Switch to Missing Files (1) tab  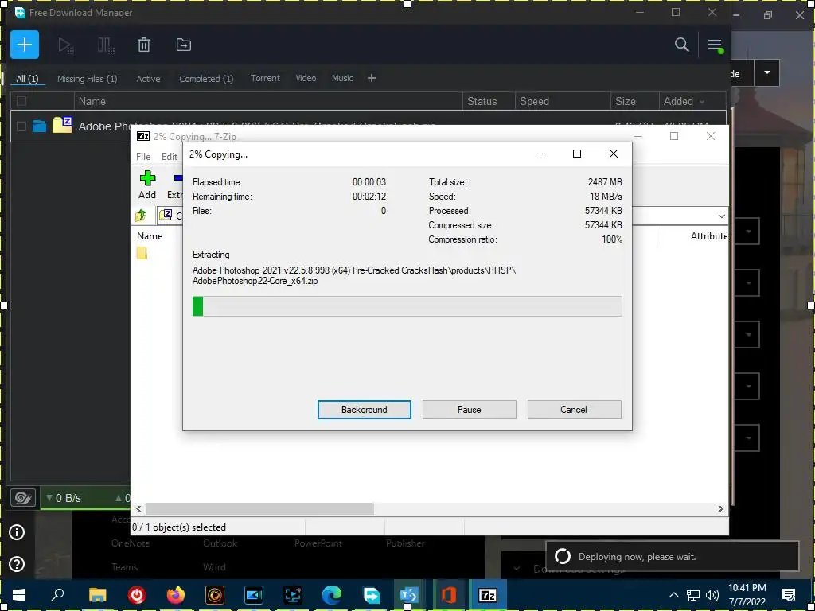coord(87,79)
